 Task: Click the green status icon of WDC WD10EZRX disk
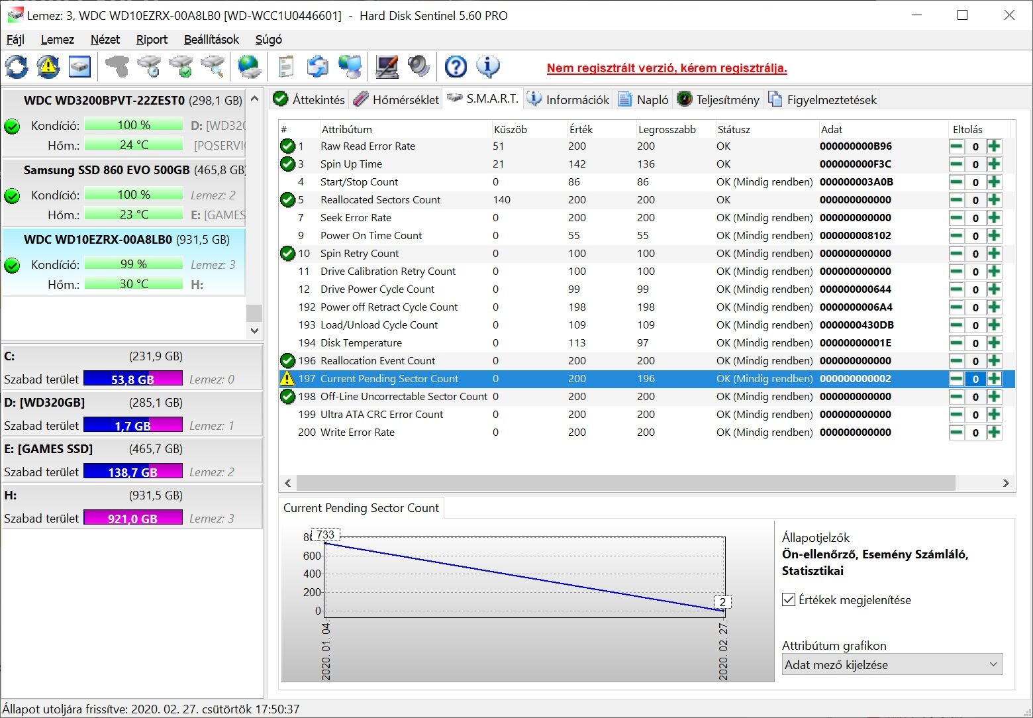point(12,265)
